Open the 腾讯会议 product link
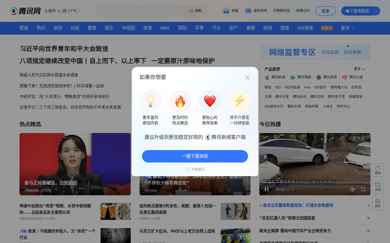The width and height of the screenshot is (390, 243). pos(300,97)
